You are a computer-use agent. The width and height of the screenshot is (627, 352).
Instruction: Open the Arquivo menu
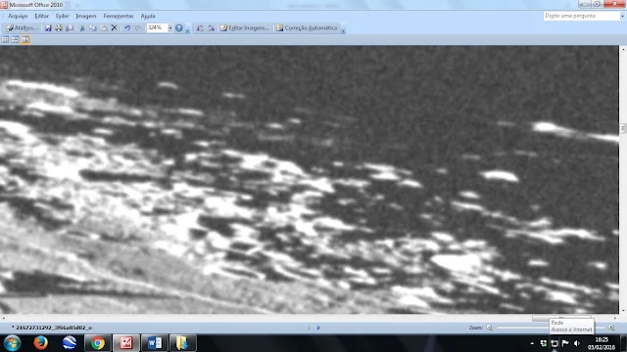(18, 16)
